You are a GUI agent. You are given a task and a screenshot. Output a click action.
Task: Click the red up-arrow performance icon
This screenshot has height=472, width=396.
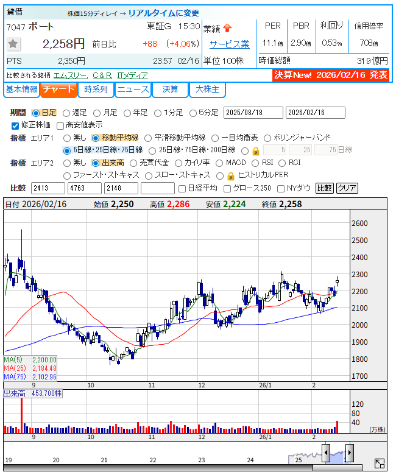(x=227, y=28)
